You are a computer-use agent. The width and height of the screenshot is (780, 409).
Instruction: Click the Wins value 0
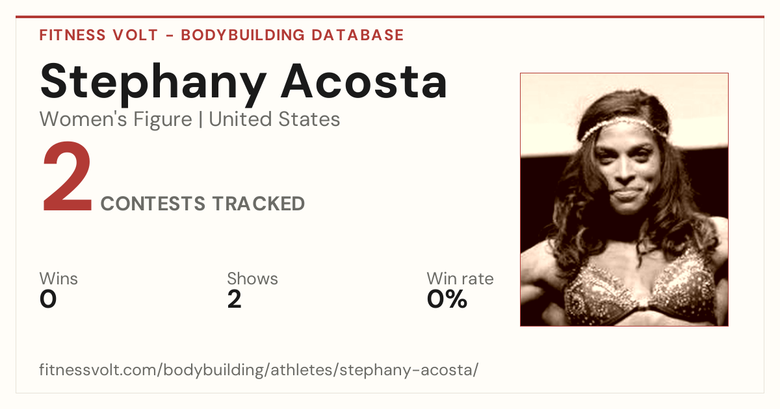48,299
